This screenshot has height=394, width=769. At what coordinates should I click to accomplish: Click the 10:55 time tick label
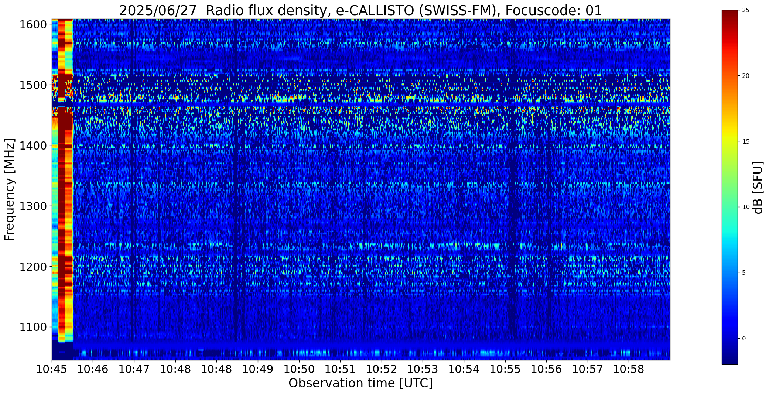coord(505,369)
